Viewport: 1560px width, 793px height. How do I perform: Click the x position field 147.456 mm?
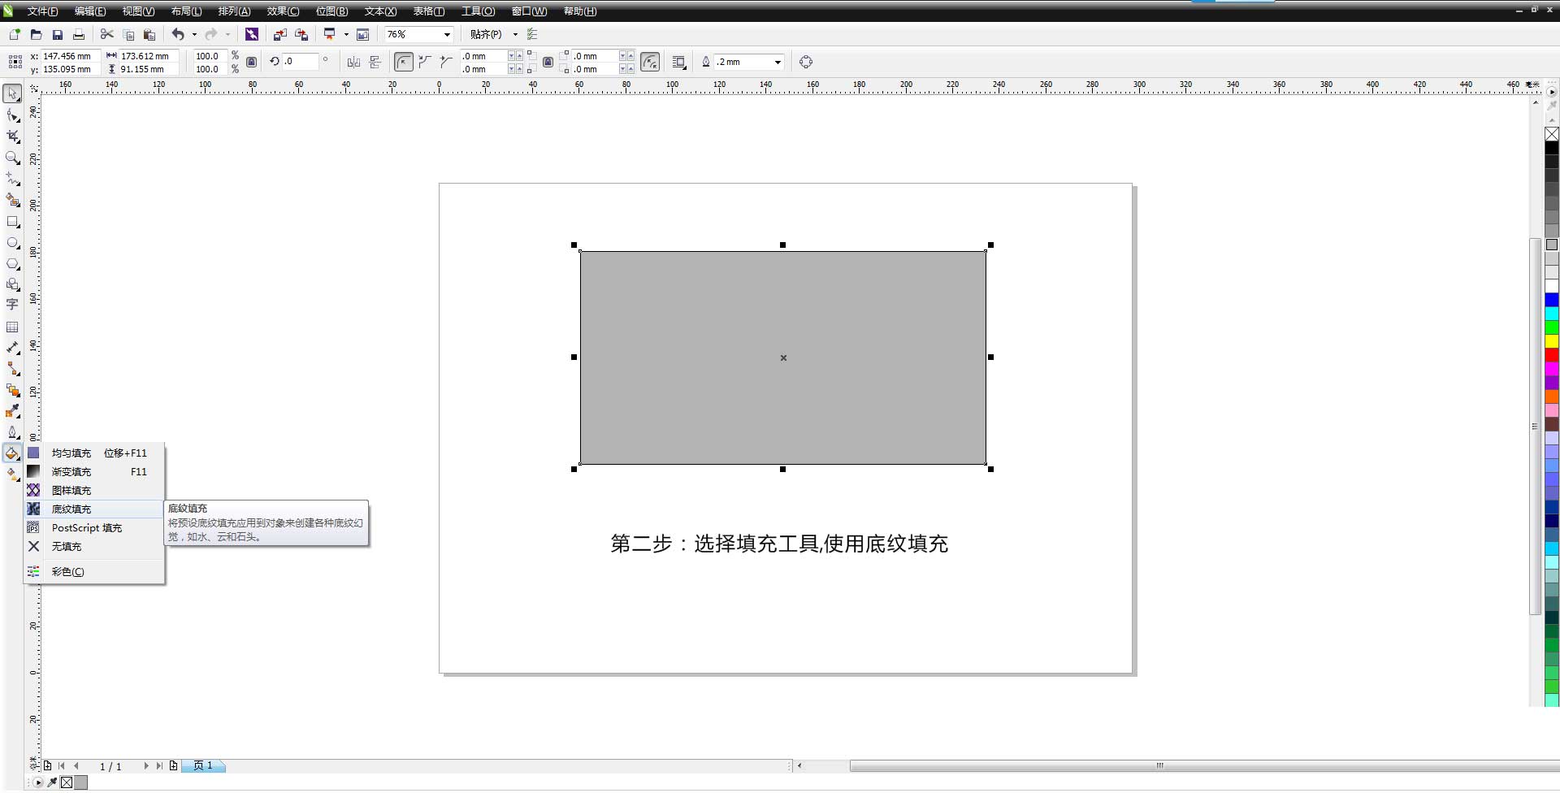coord(70,56)
